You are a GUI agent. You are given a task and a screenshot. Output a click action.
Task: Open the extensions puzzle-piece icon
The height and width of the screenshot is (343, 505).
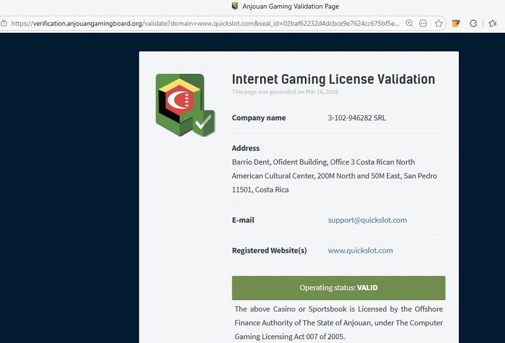473,23
